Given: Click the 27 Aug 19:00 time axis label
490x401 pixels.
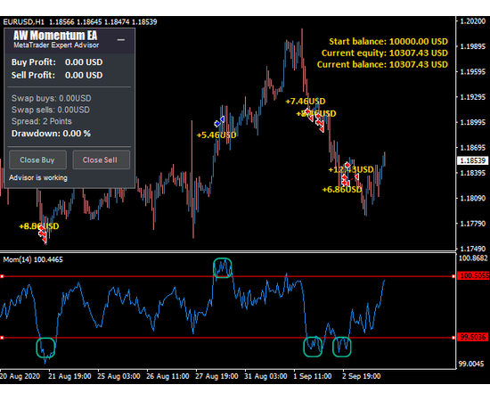Looking at the screenshot, I should (x=216, y=376).
